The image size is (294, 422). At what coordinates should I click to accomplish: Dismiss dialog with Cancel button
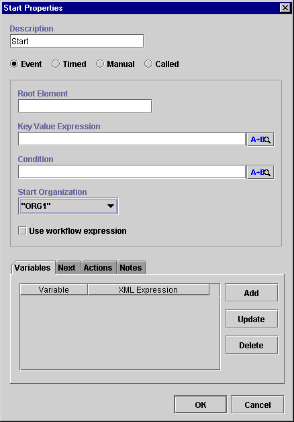[258, 405]
